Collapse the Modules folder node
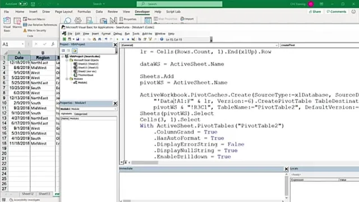 coord(67,79)
